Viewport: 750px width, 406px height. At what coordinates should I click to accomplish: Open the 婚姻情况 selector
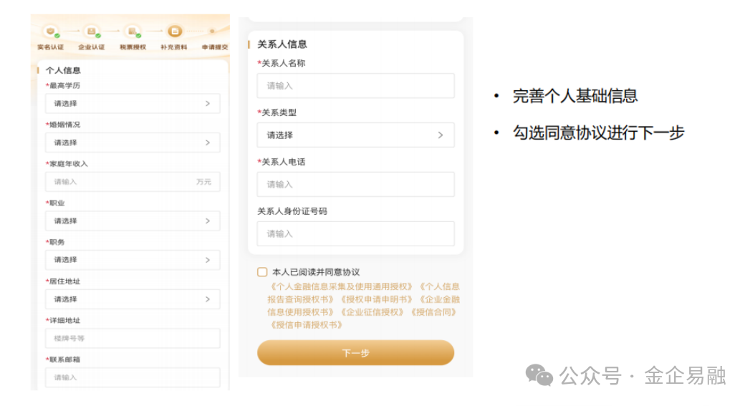click(132, 142)
